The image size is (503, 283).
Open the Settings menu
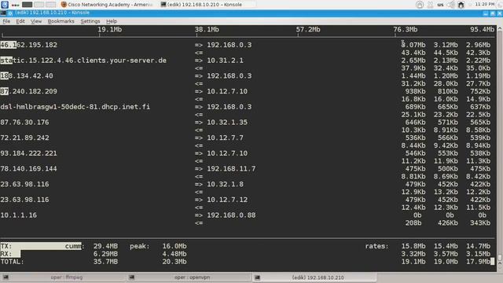(90, 21)
